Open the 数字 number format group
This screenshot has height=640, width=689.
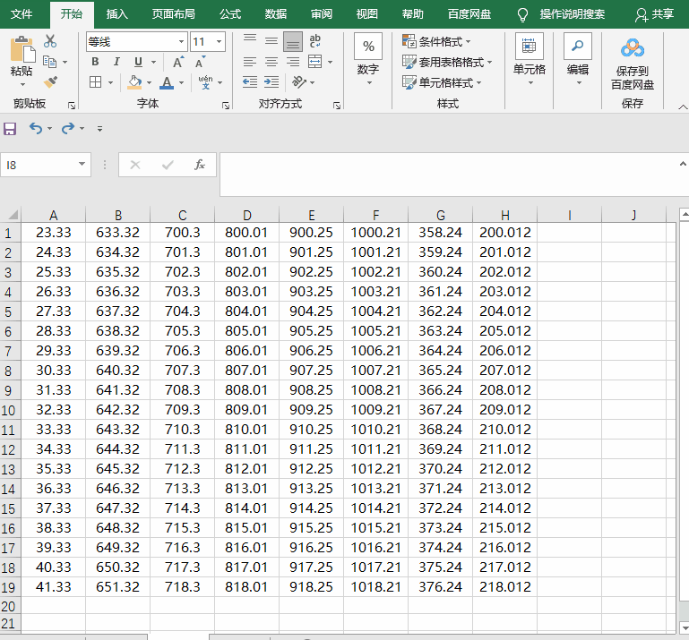point(368,59)
